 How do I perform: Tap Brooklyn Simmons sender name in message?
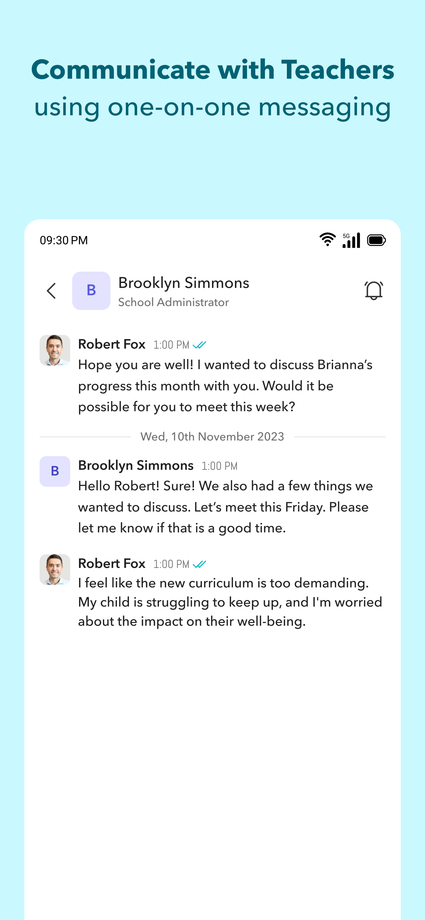click(136, 465)
